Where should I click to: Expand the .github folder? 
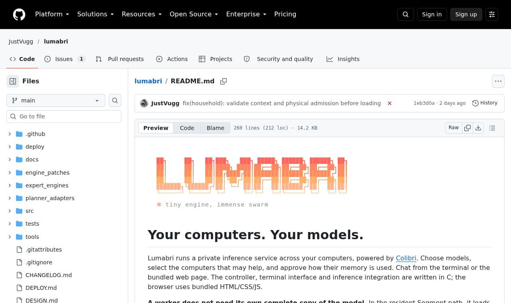10,134
